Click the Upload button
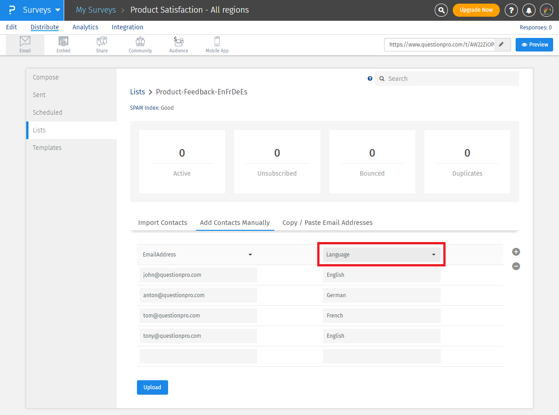The width and height of the screenshot is (559, 415). coord(152,387)
